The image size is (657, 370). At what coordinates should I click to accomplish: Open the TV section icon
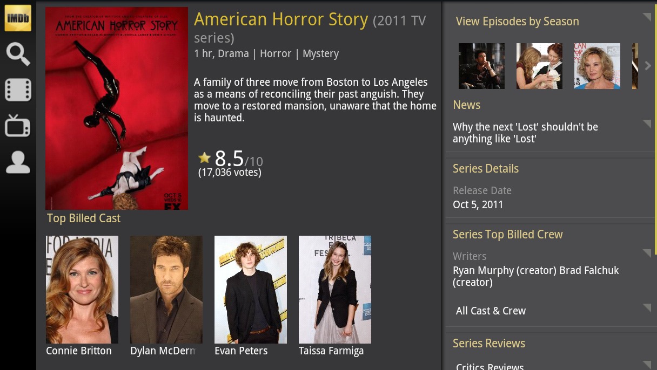18,126
